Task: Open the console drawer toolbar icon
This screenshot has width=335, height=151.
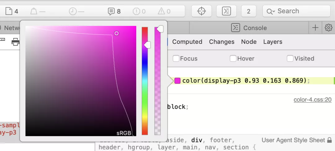Action: pos(226,11)
